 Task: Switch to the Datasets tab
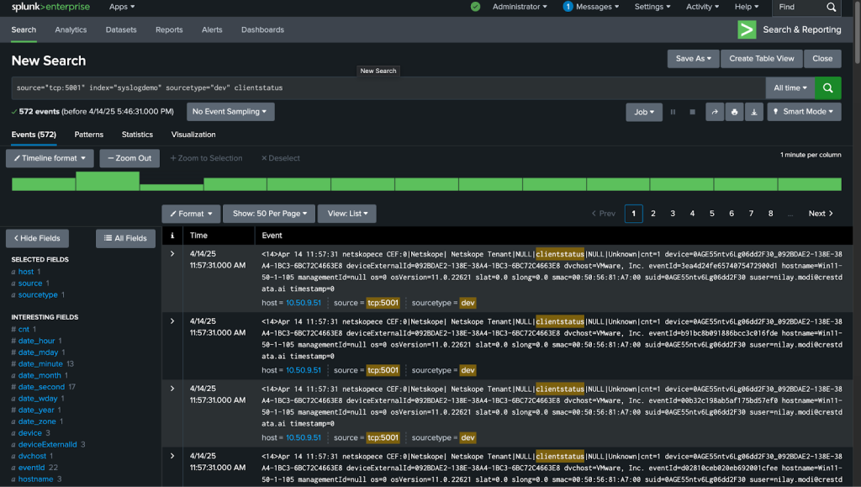[121, 29]
